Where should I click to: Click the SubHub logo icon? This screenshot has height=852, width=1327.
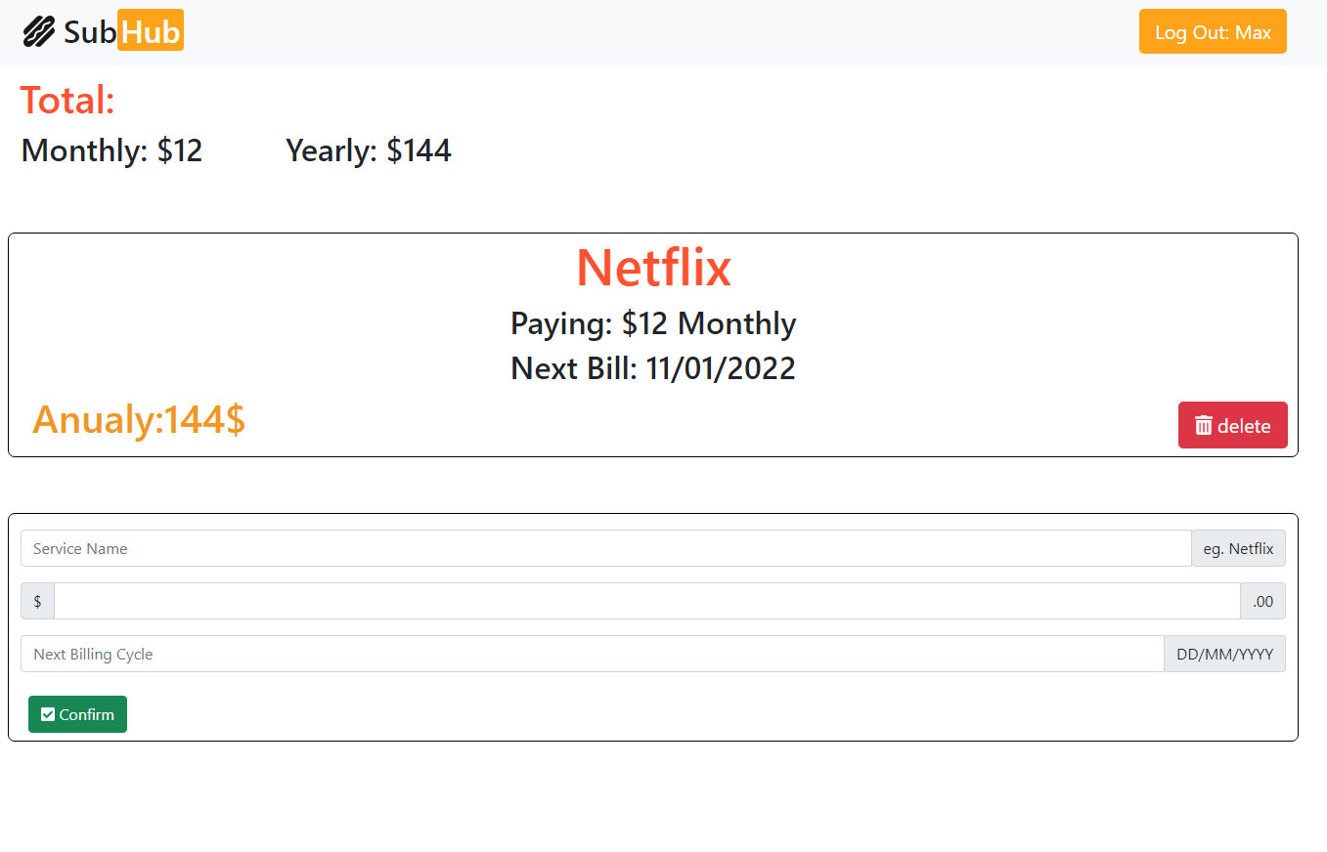click(x=39, y=32)
